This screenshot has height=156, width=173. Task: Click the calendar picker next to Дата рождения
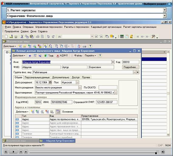click(x=50, y=82)
